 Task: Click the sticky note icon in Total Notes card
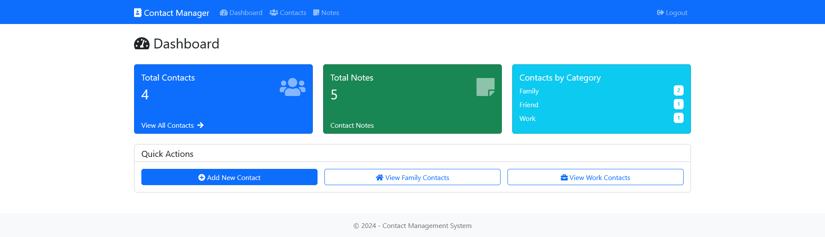pos(486,87)
